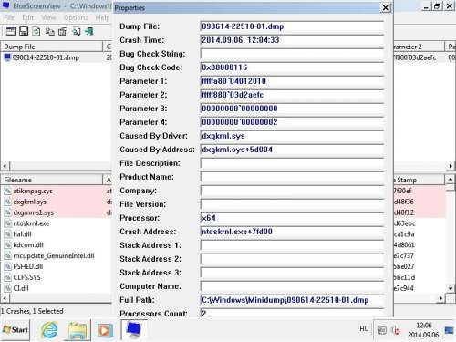The image size is (456, 342).
Task: Click the Caused By Driver field dxgkrnl.sys
Action: click(292, 136)
